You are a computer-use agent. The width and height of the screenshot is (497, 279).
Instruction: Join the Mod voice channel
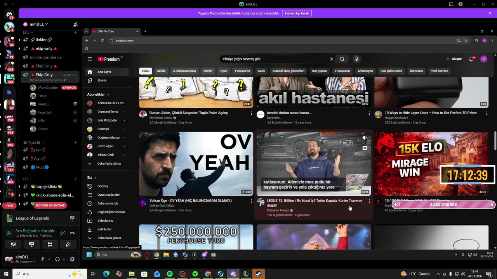[x=40, y=167]
